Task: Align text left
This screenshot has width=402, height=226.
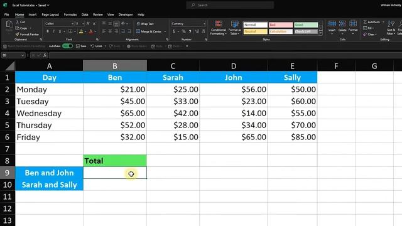Action: 104,31
